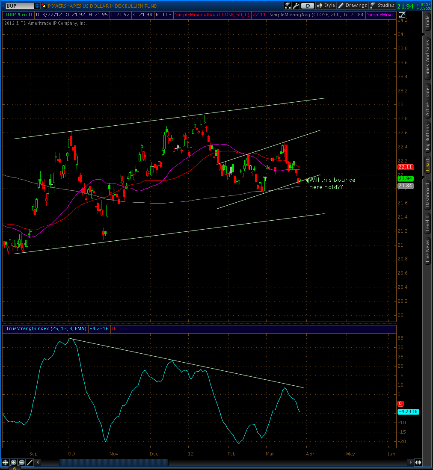This screenshot has width=433, height=470.
Task: Click the 50 SMA value 22.11 in header
Action: [x=259, y=15]
